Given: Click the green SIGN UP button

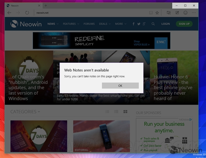Looking at the screenshot, I should click(184, 24).
